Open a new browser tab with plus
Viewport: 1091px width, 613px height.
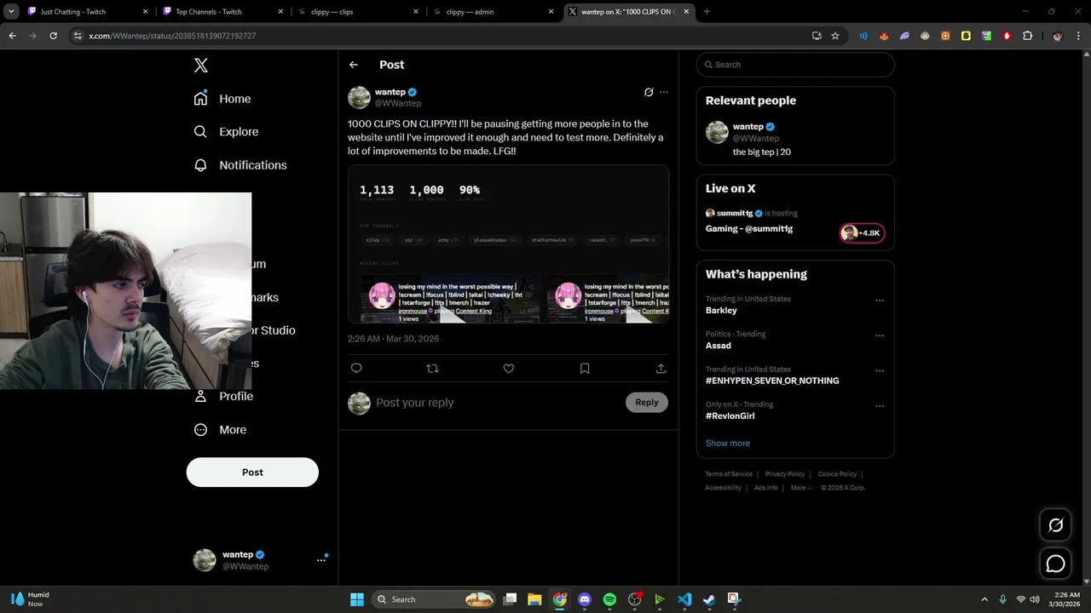(707, 12)
